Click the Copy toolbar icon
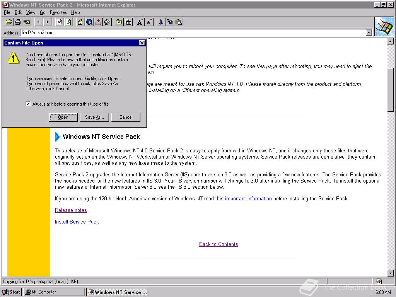 point(170,22)
